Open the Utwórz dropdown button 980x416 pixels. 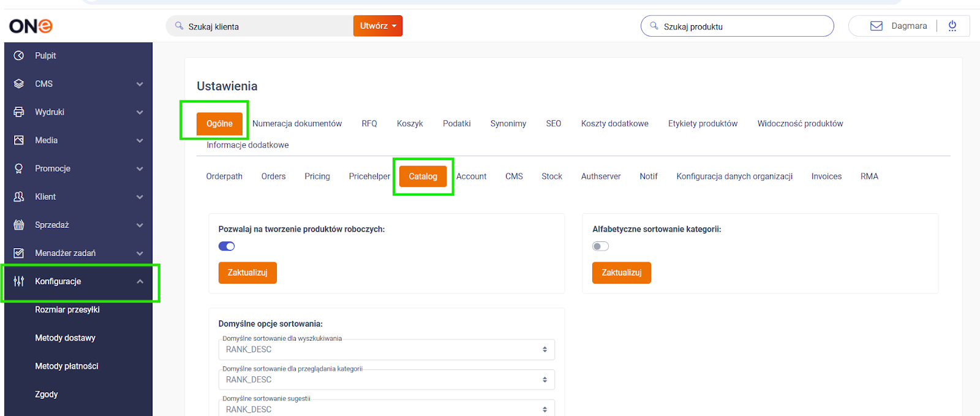(x=378, y=26)
